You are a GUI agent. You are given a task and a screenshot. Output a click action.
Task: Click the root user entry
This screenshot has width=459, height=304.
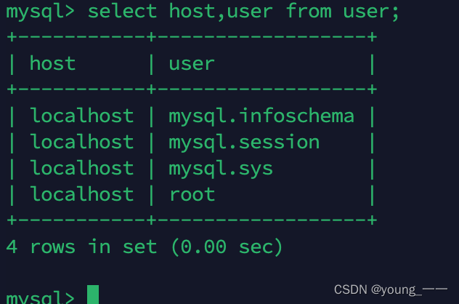click(192, 195)
